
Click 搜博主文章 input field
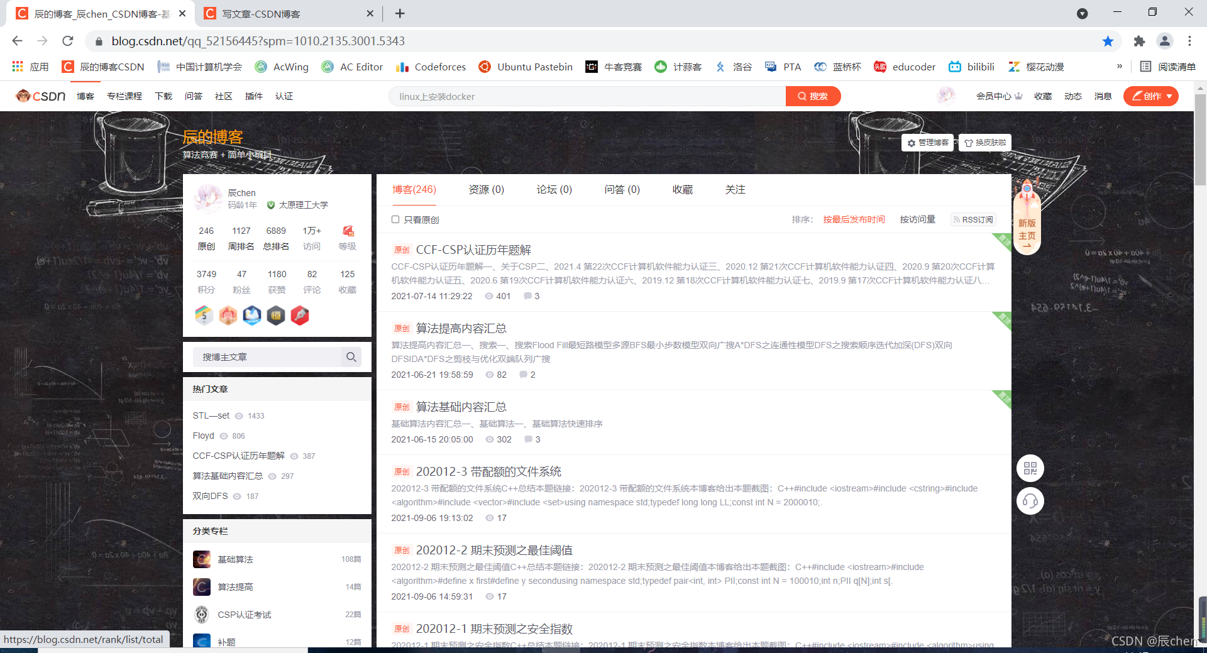(267, 357)
